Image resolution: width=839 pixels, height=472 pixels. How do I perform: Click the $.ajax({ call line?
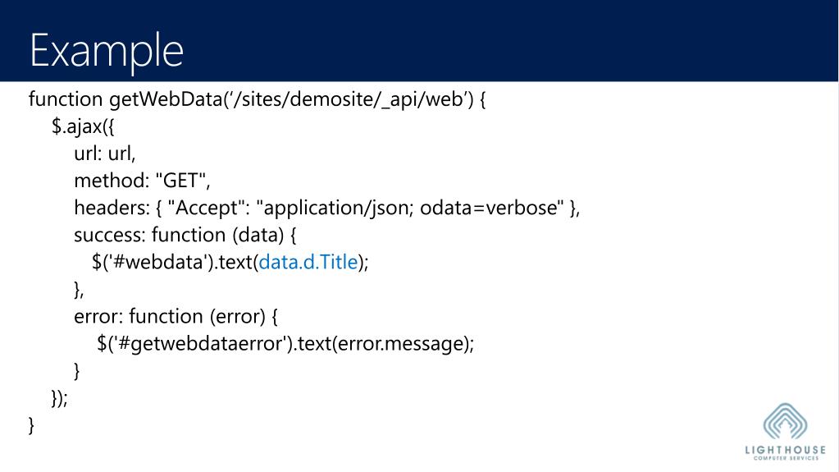(83, 127)
